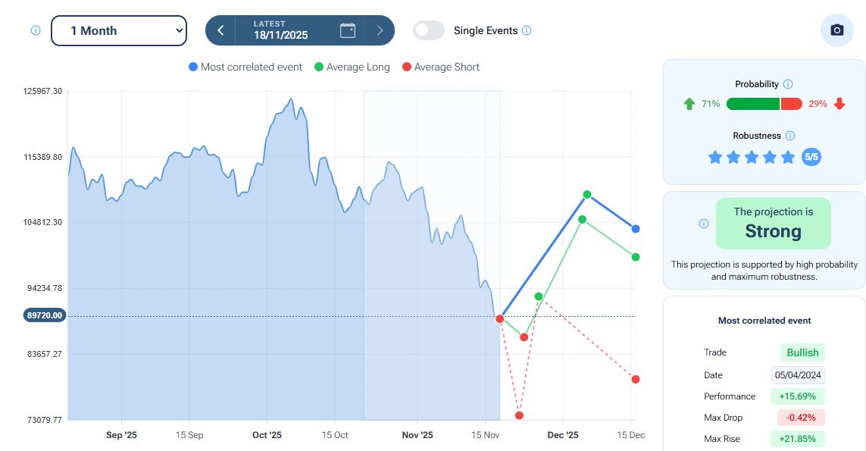Click info icon next to Single Events
This screenshot has width=866, height=451.
(527, 30)
